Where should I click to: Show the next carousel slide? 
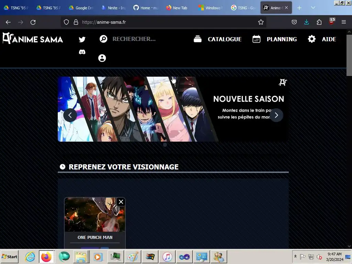[x=276, y=115]
